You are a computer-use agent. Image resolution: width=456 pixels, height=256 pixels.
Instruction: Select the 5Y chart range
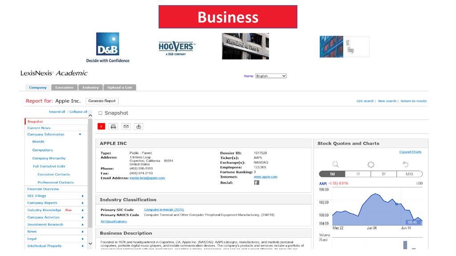(x=383, y=174)
